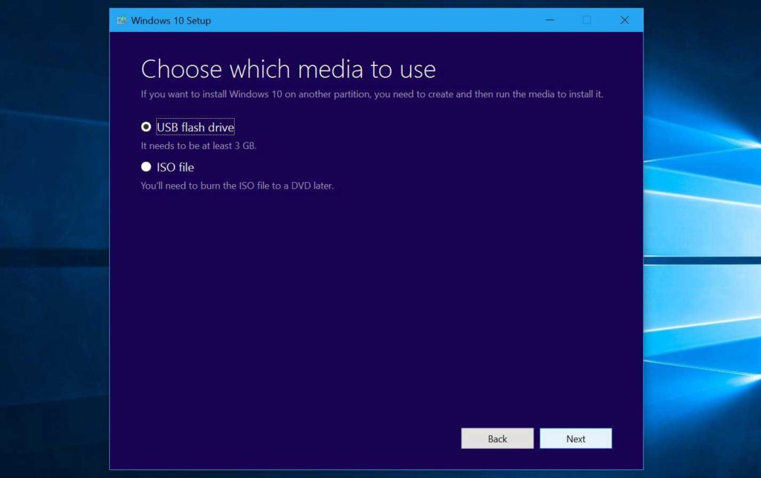
Task: Click the 'USB flash drive' label text
Action: pos(195,127)
